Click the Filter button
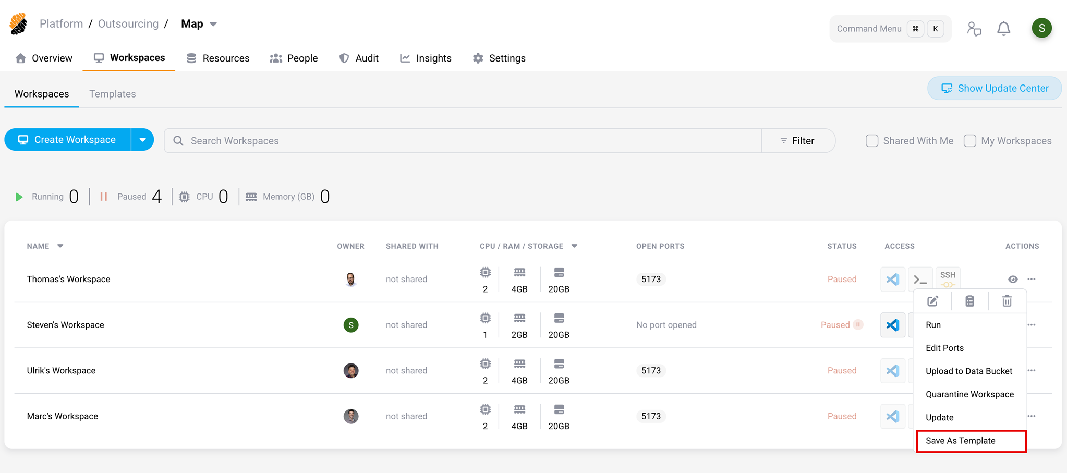 [797, 141]
